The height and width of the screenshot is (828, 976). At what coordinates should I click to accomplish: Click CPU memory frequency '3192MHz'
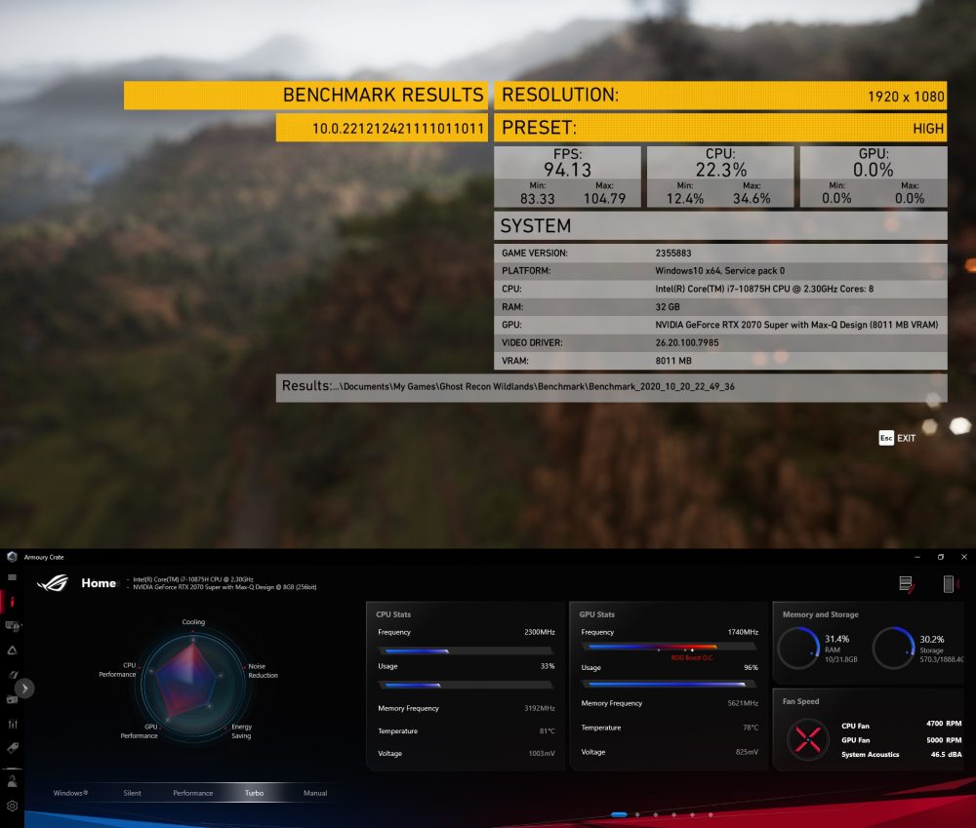tap(539, 708)
